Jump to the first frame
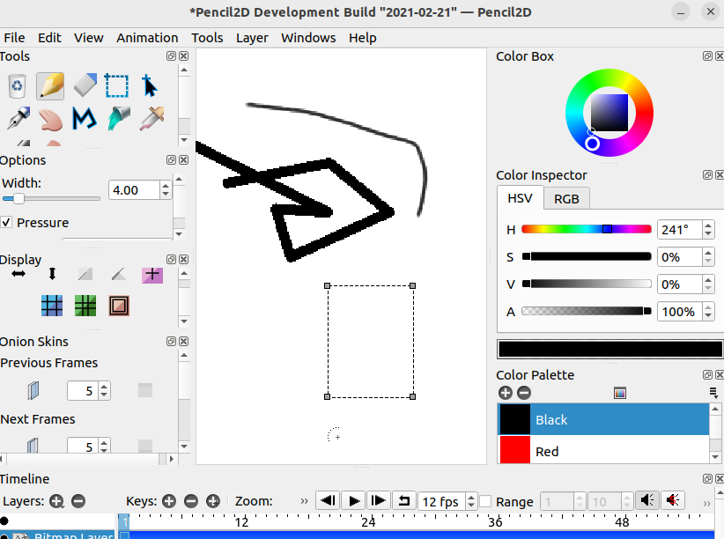 pyautogui.click(x=328, y=500)
